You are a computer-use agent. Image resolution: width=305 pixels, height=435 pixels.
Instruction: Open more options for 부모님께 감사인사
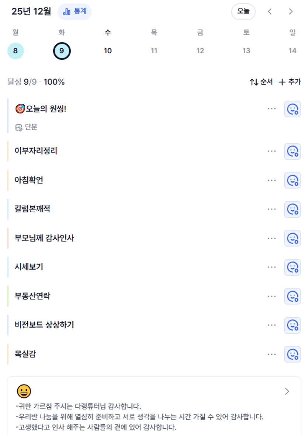(272, 239)
